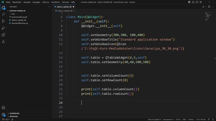Open StandardWindow.py in Explorer
The height and width of the screenshot is (121, 216).
[20, 23]
